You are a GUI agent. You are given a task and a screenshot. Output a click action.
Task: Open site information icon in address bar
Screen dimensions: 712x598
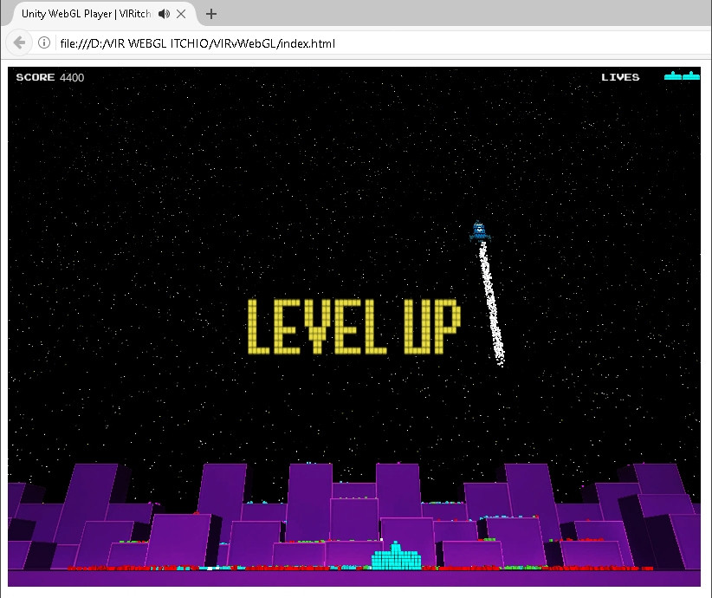click(44, 42)
